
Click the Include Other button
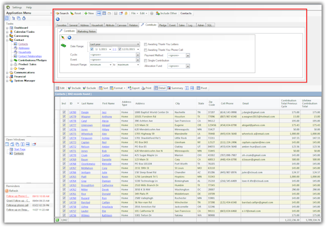pos(166,13)
